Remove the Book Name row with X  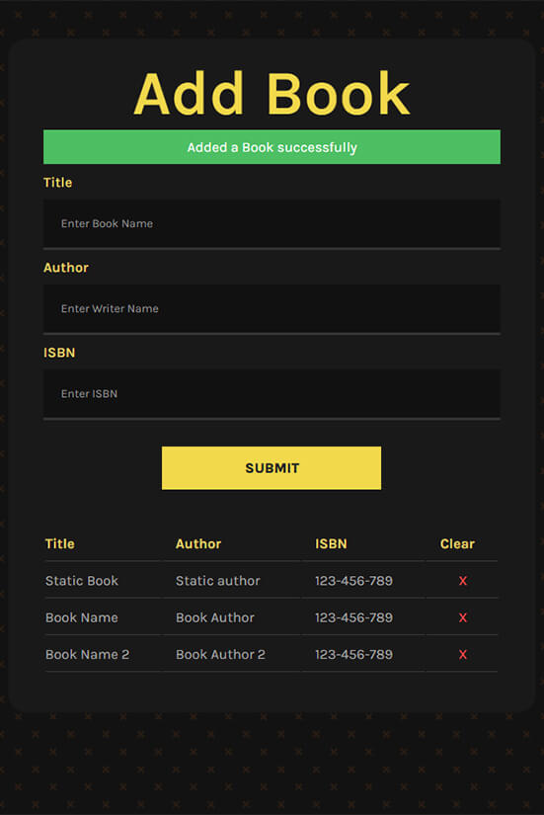click(x=462, y=617)
